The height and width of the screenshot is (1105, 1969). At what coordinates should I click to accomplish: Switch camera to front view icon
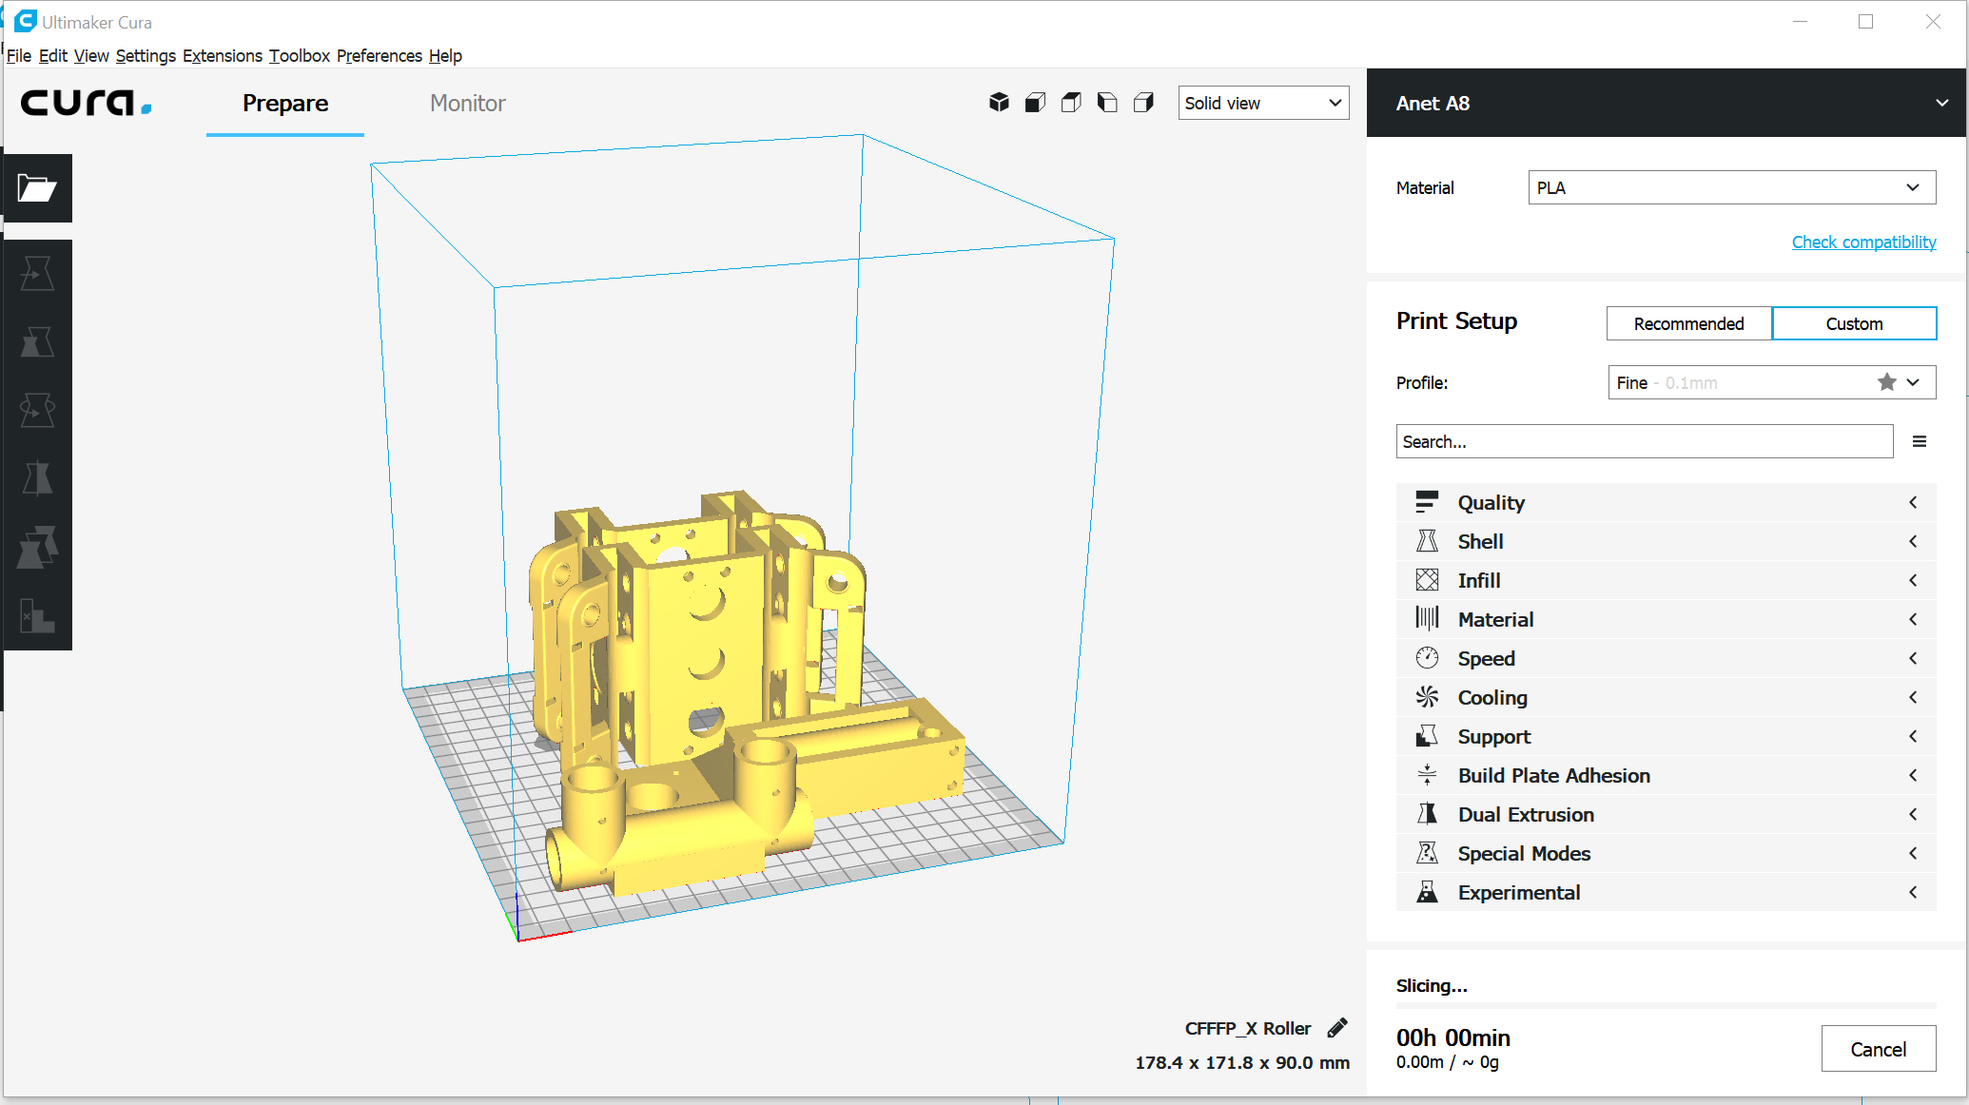pos(1035,102)
